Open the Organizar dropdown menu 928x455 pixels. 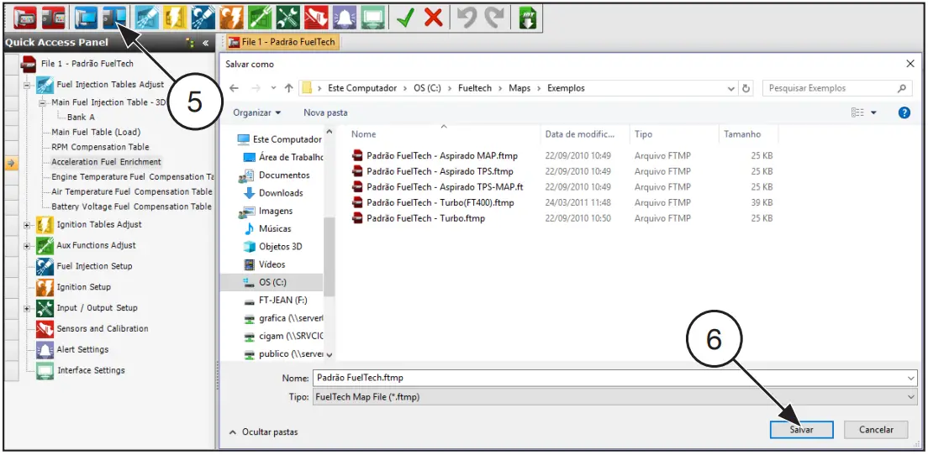click(x=257, y=112)
